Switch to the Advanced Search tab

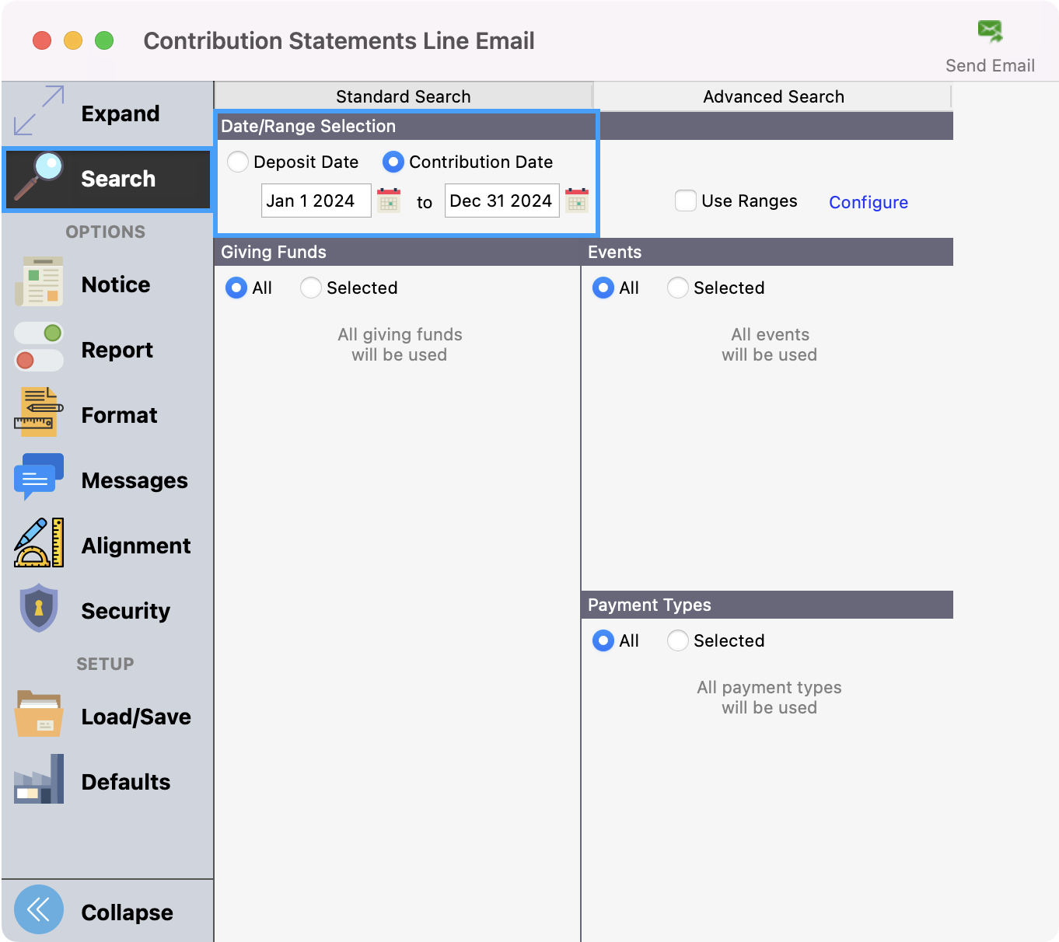coord(773,96)
